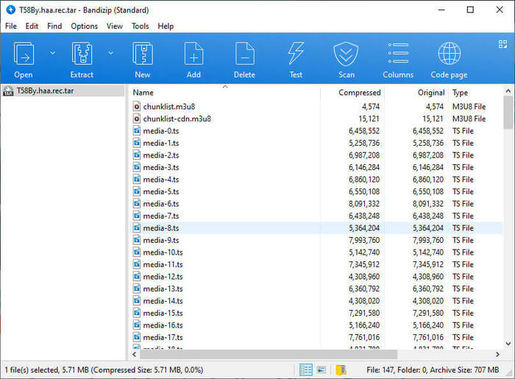Click original size 15,121 of chunklist-cdn.m3u8
The width and height of the screenshot is (515, 379).
[x=433, y=119]
